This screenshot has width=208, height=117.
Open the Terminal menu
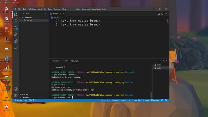(x=57, y=9)
